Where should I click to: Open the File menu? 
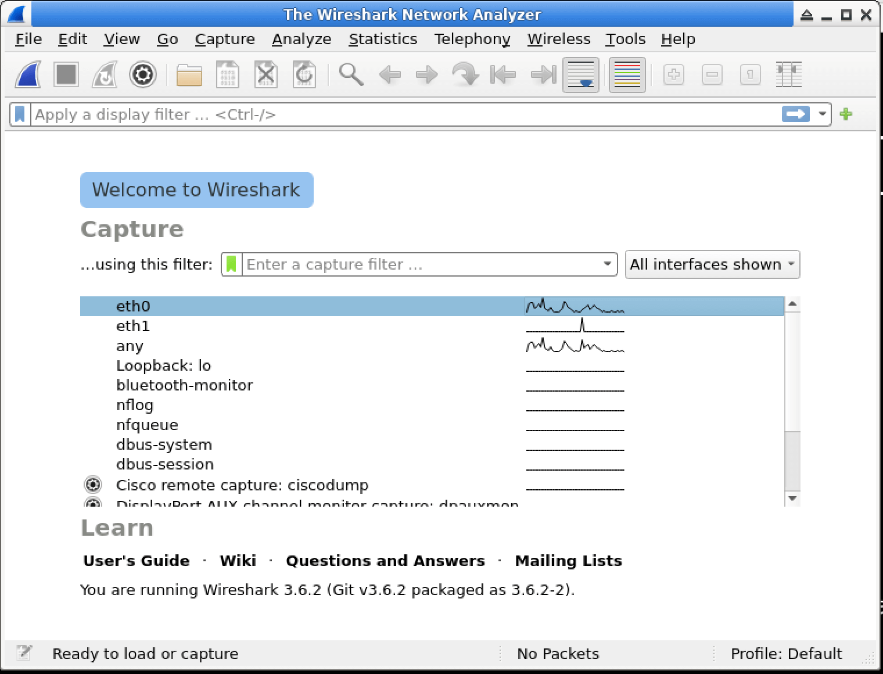[x=28, y=39]
